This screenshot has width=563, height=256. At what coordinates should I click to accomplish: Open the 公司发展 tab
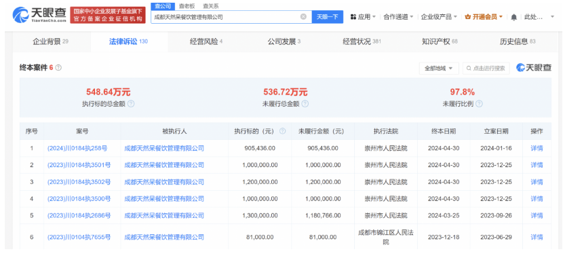point(284,41)
